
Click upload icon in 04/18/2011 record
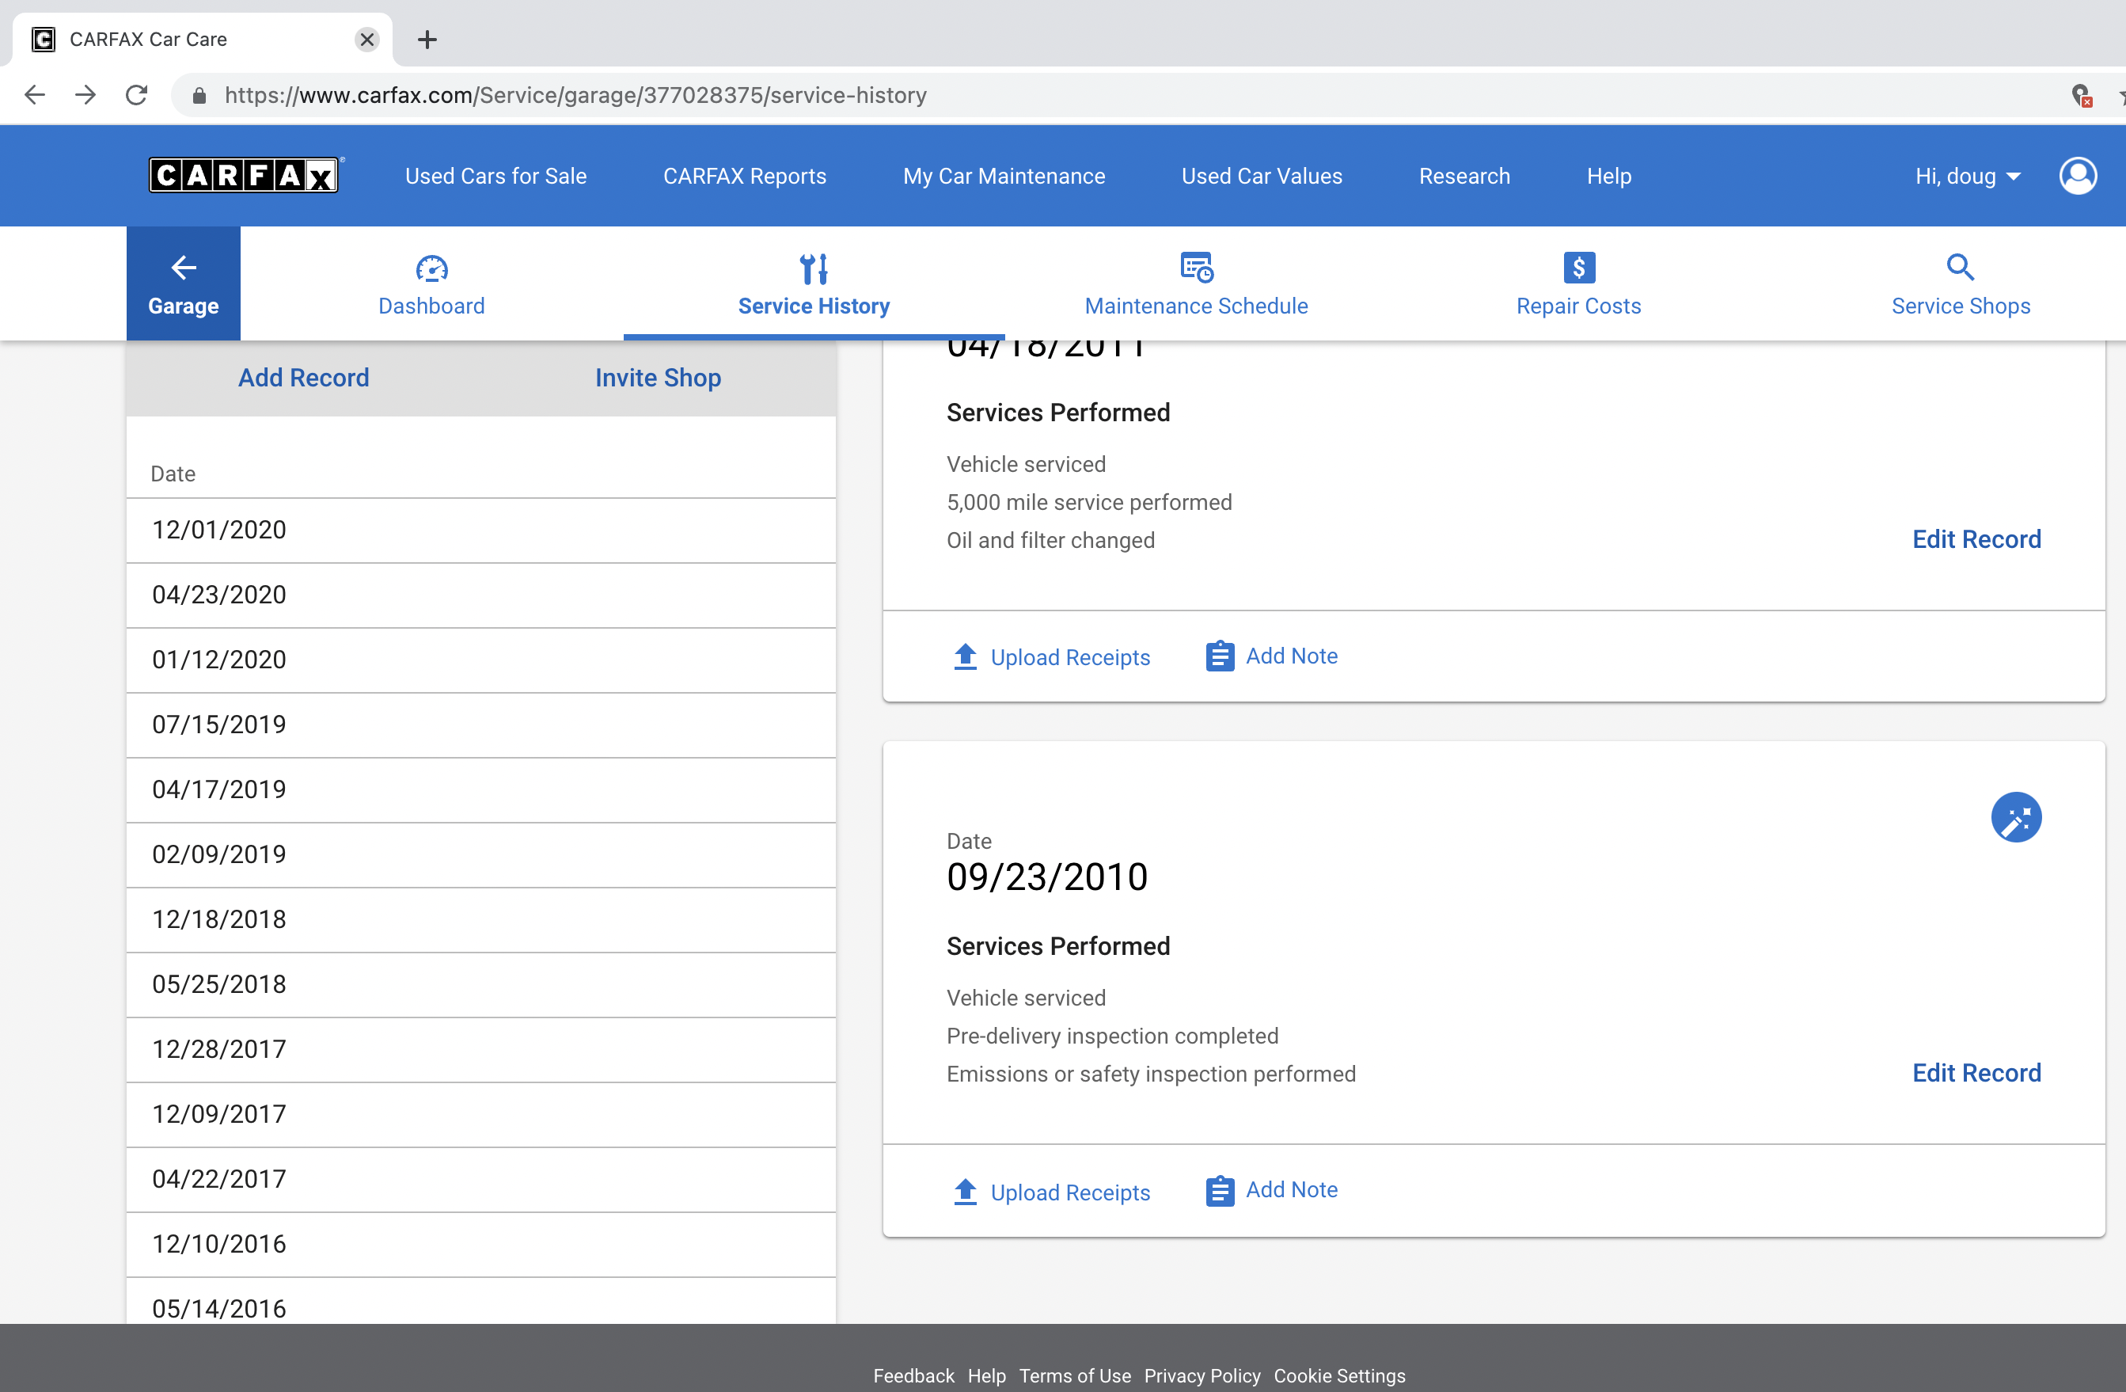click(x=965, y=656)
